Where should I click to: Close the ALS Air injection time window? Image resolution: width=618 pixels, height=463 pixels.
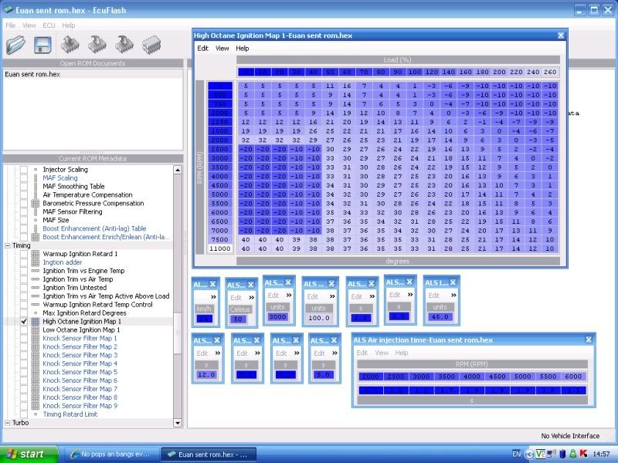point(590,340)
